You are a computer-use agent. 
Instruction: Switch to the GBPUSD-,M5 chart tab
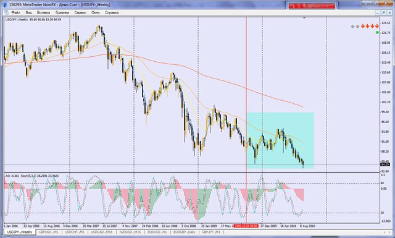(x=49, y=232)
